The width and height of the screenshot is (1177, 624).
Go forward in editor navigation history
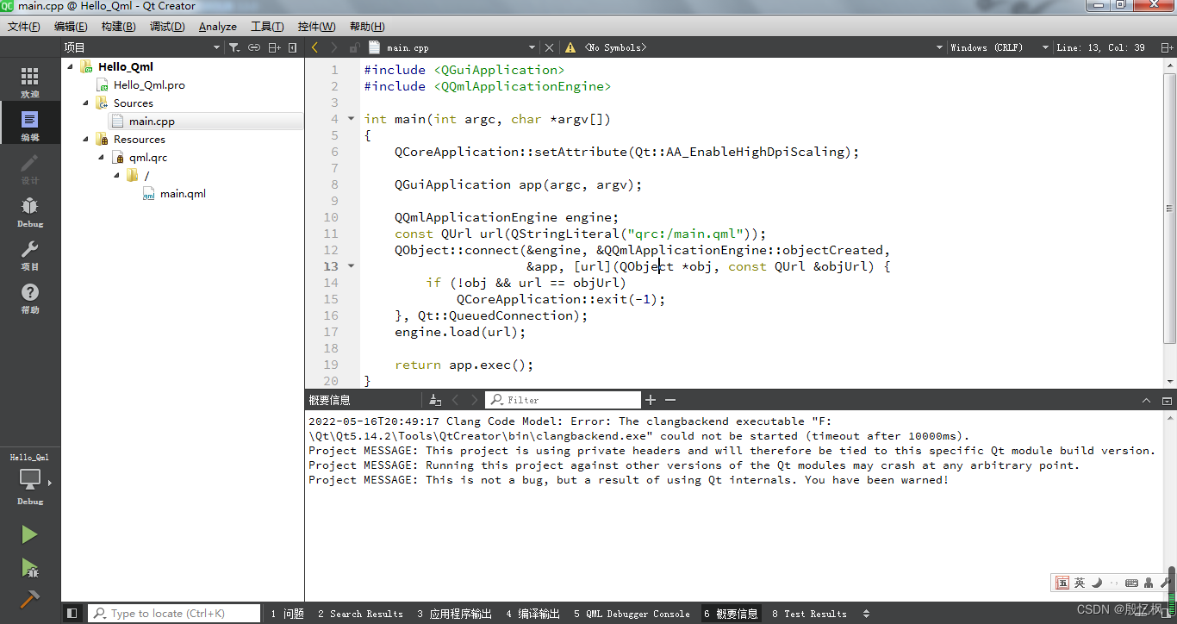coord(334,47)
